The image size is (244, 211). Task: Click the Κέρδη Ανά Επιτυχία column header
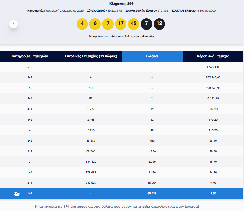point(213,56)
